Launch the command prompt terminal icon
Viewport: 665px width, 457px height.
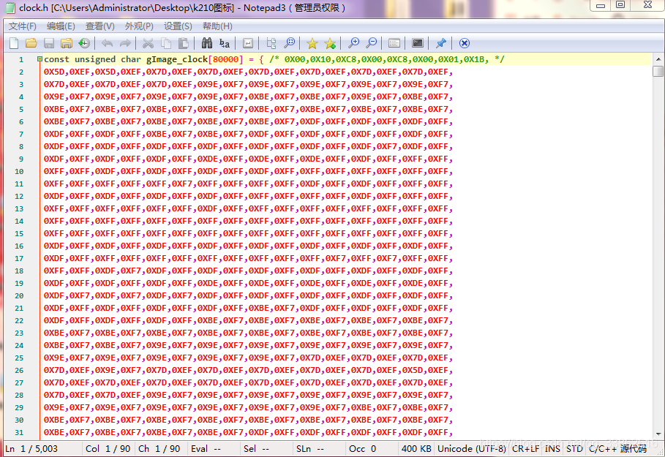[418, 43]
